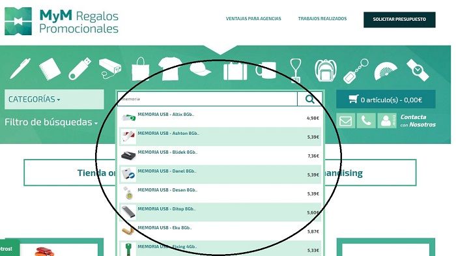Click the Eku USB thumbnail image

click(x=128, y=231)
